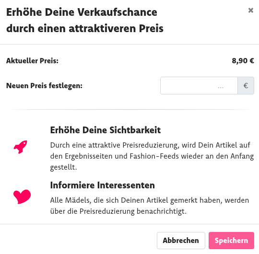Click the 'Neuen Preis festlegen:' label

44,86
